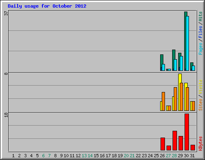Click day label 5 on the x-axis
This screenshot has height=160, width=205.
[37, 156]
